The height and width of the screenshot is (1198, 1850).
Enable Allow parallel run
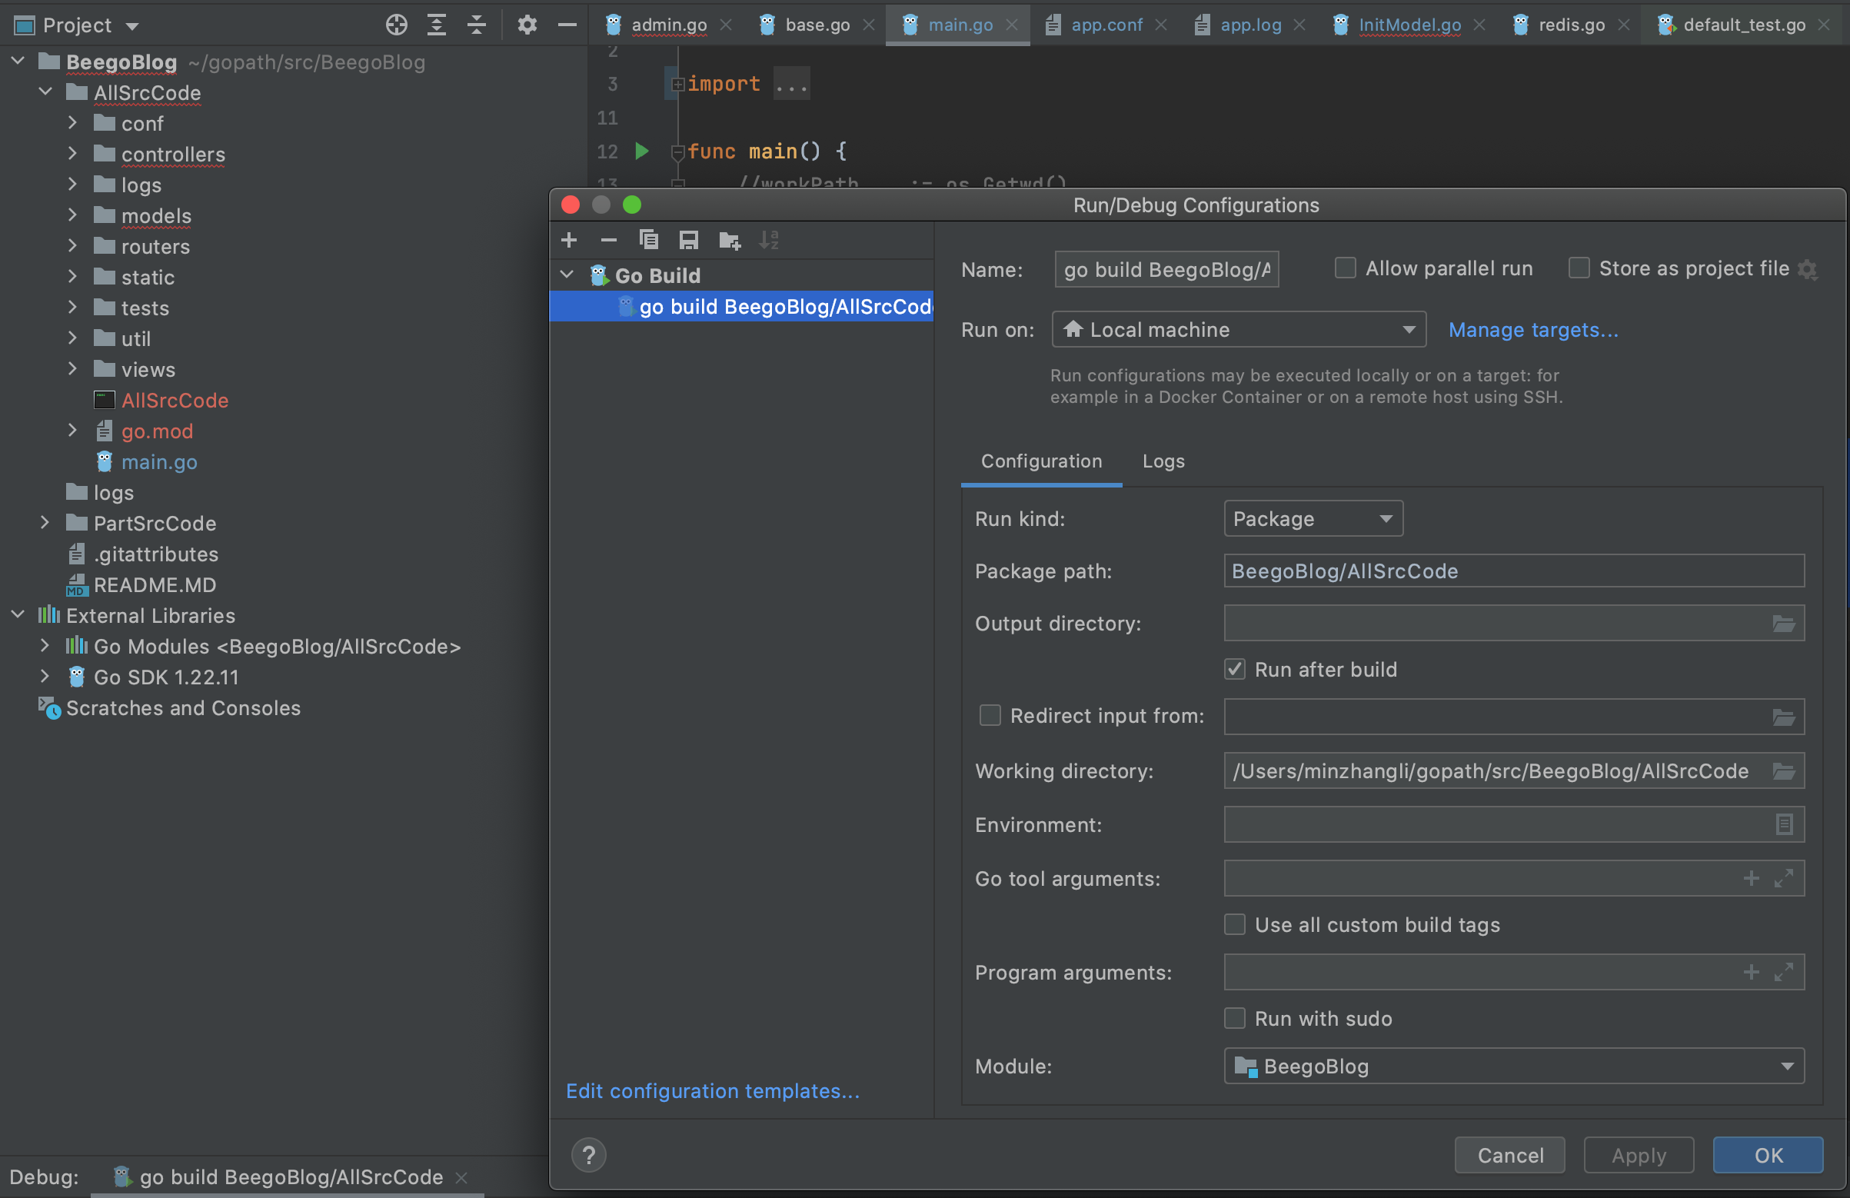pos(1345,268)
